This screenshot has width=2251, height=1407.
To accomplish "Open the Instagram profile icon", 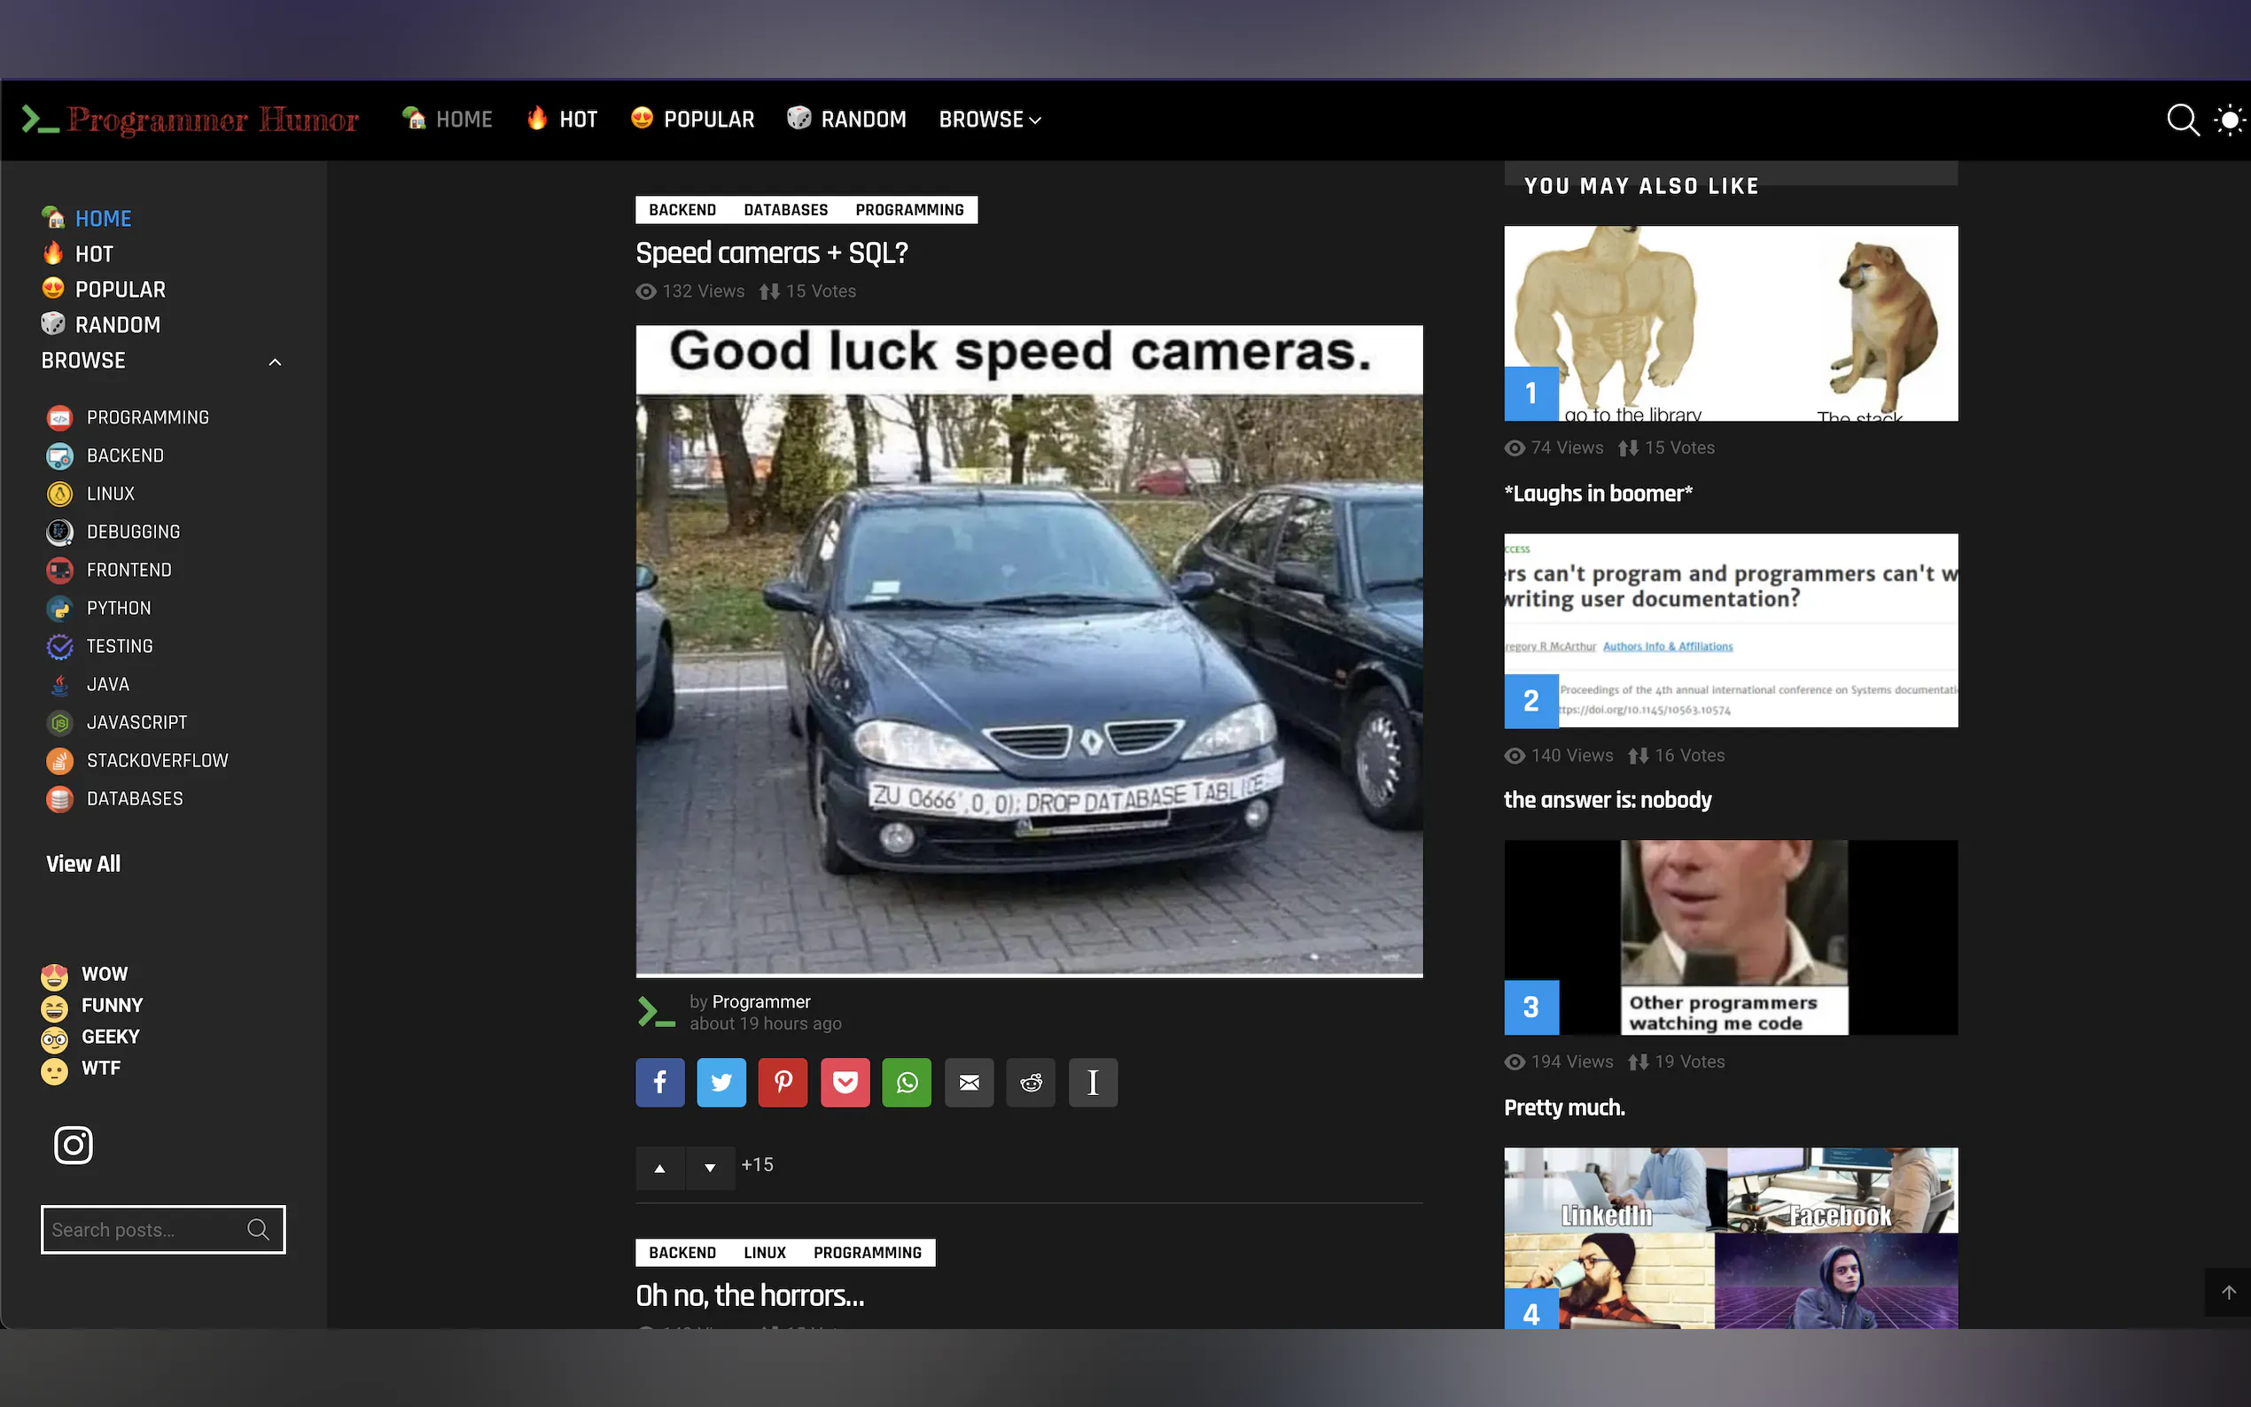I will (x=74, y=1145).
